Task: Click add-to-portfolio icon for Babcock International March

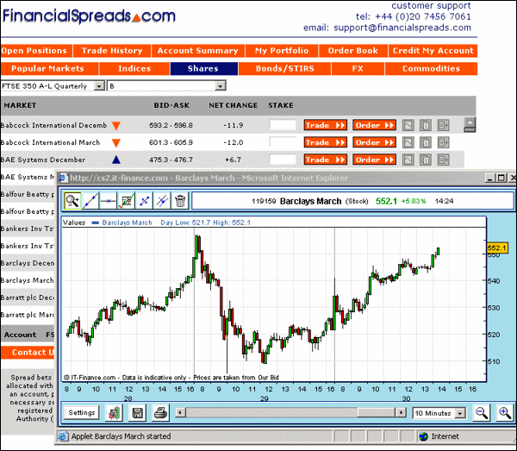Action: pos(443,142)
